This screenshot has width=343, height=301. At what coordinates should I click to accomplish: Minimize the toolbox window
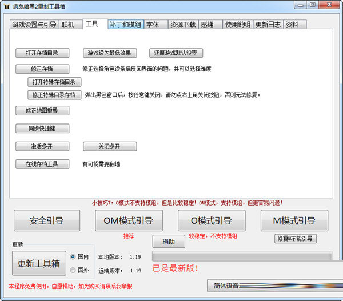click(300, 5)
